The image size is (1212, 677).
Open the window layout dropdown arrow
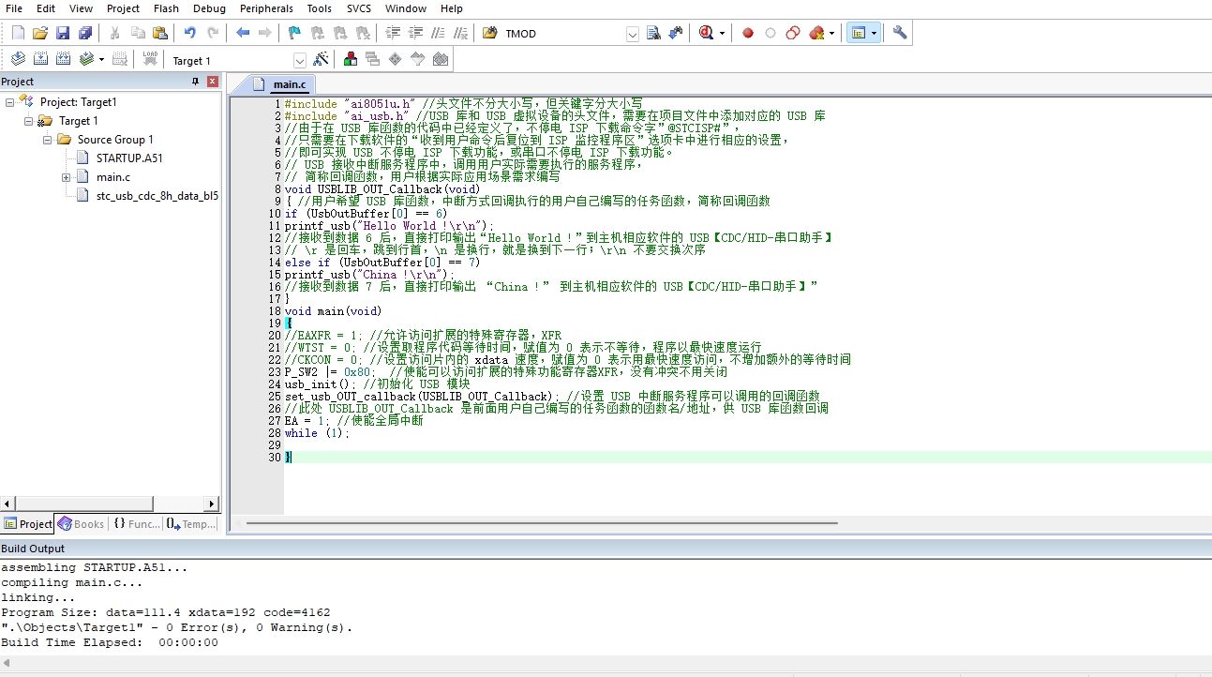coord(874,33)
